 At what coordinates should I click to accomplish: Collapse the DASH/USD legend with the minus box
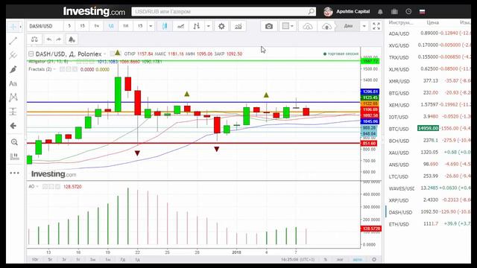[31, 54]
